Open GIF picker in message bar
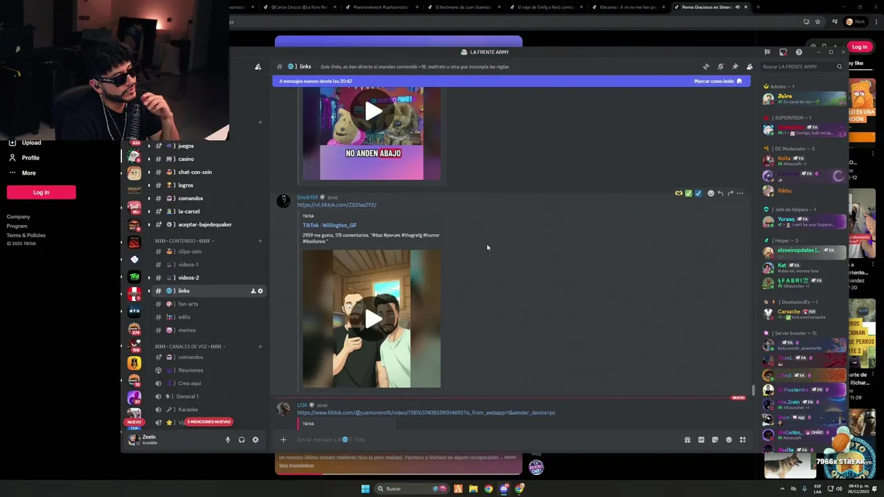This screenshot has height=497, width=884. tap(701, 440)
